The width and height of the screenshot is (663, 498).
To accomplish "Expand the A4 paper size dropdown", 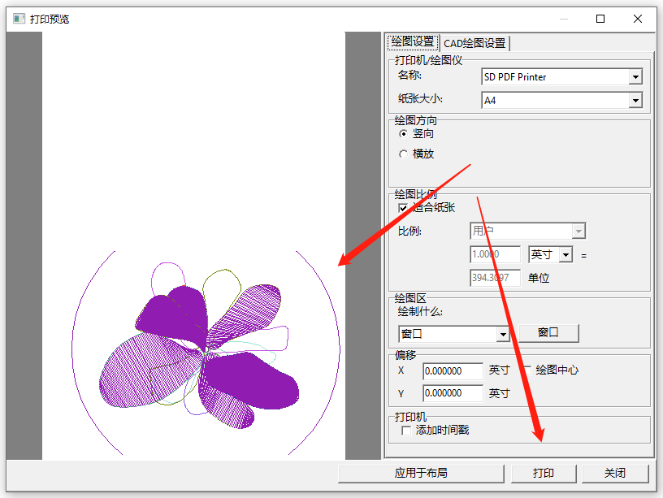I will click(x=635, y=101).
